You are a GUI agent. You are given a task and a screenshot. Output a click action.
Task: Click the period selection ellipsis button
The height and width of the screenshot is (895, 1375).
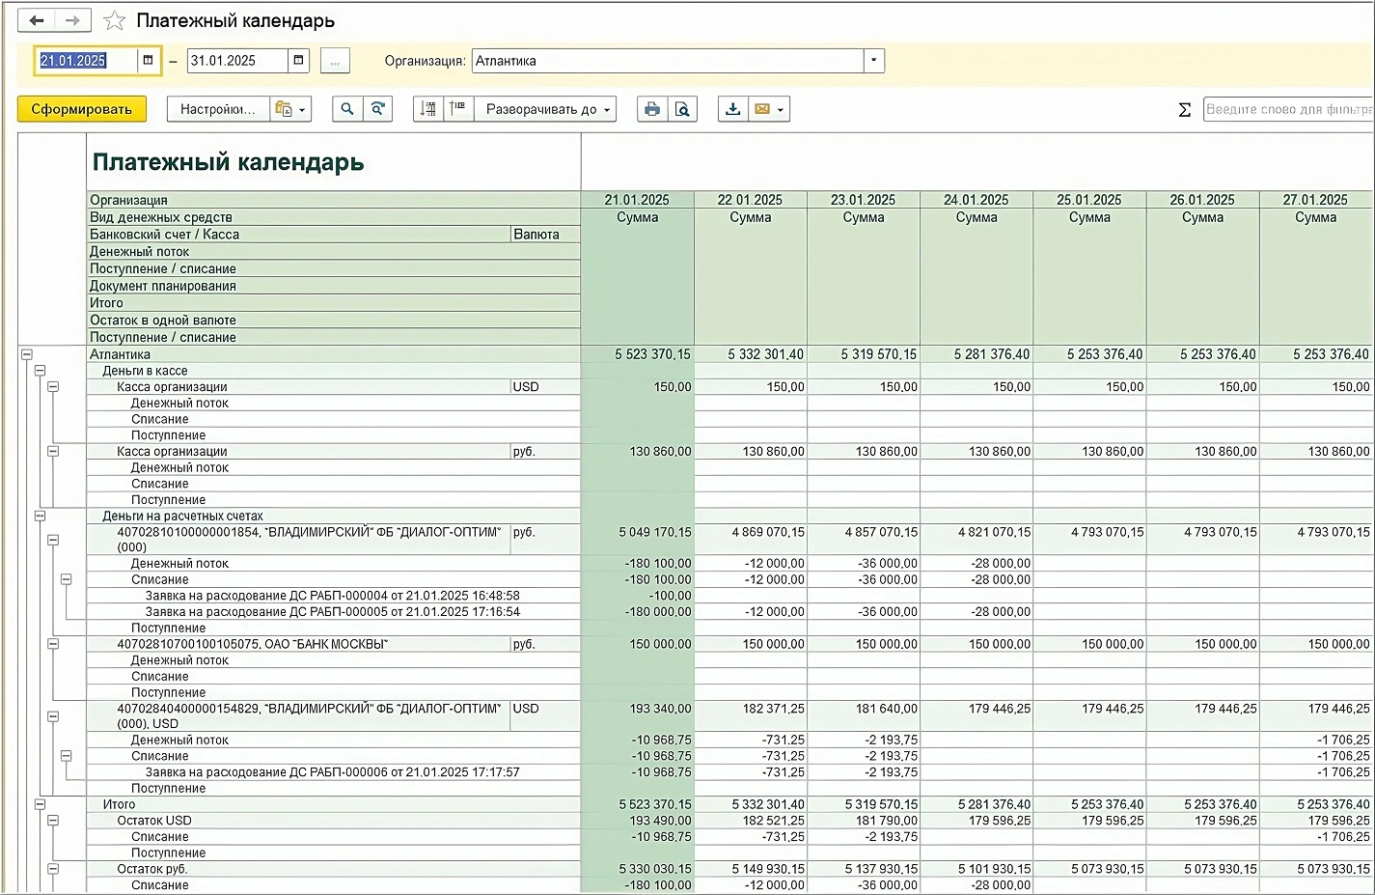(335, 61)
